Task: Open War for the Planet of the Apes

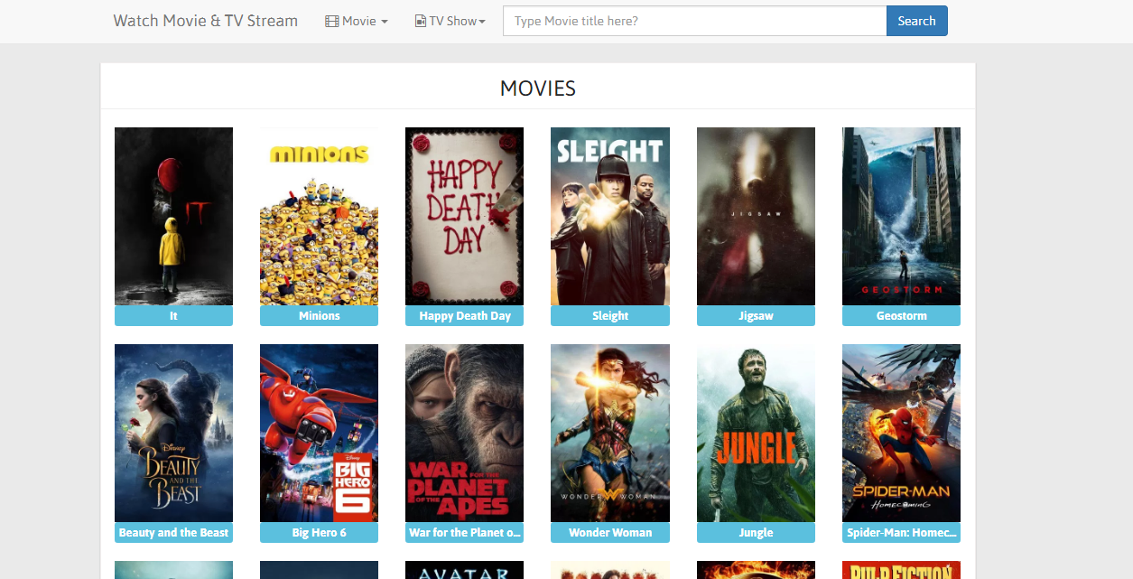Action: 464,433
